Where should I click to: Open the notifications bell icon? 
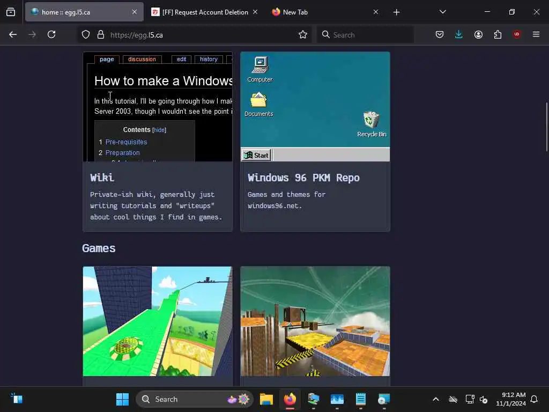point(534,399)
